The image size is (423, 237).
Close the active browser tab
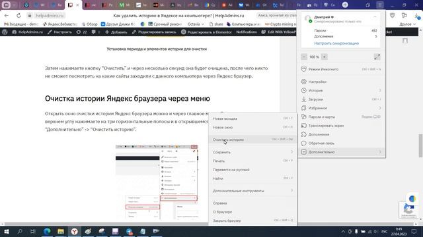pos(77,5)
